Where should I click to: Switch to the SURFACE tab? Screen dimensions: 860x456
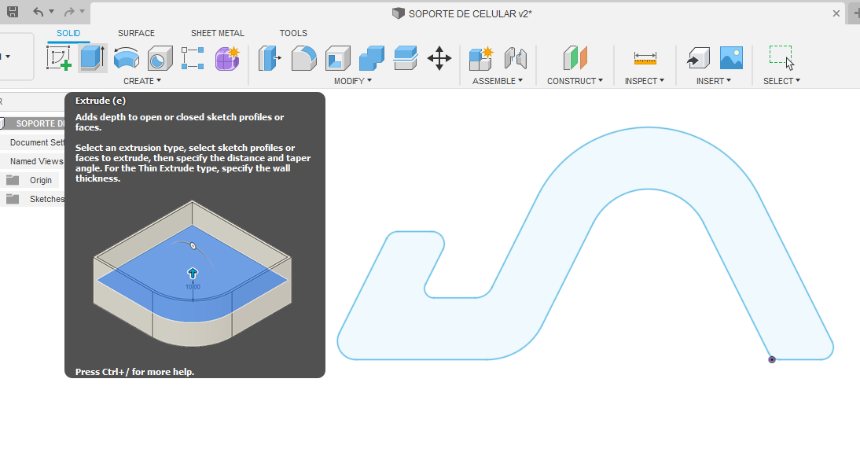coord(136,33)
